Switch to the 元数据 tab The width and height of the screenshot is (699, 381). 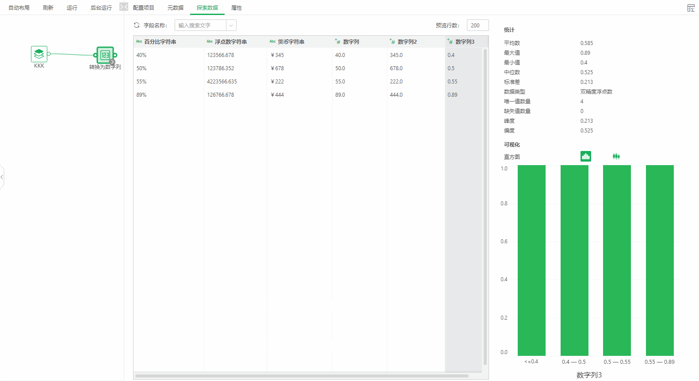click(x=175, y=8)
